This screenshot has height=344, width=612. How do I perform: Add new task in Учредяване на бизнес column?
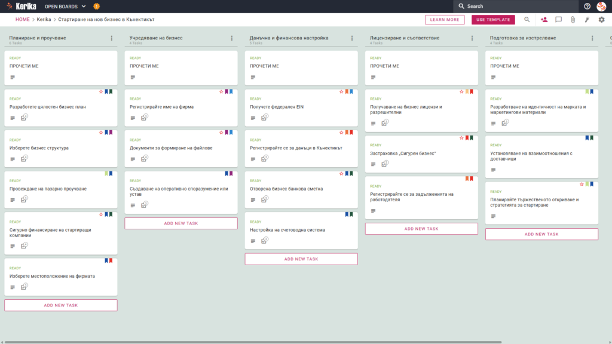[x=181, y=223]
